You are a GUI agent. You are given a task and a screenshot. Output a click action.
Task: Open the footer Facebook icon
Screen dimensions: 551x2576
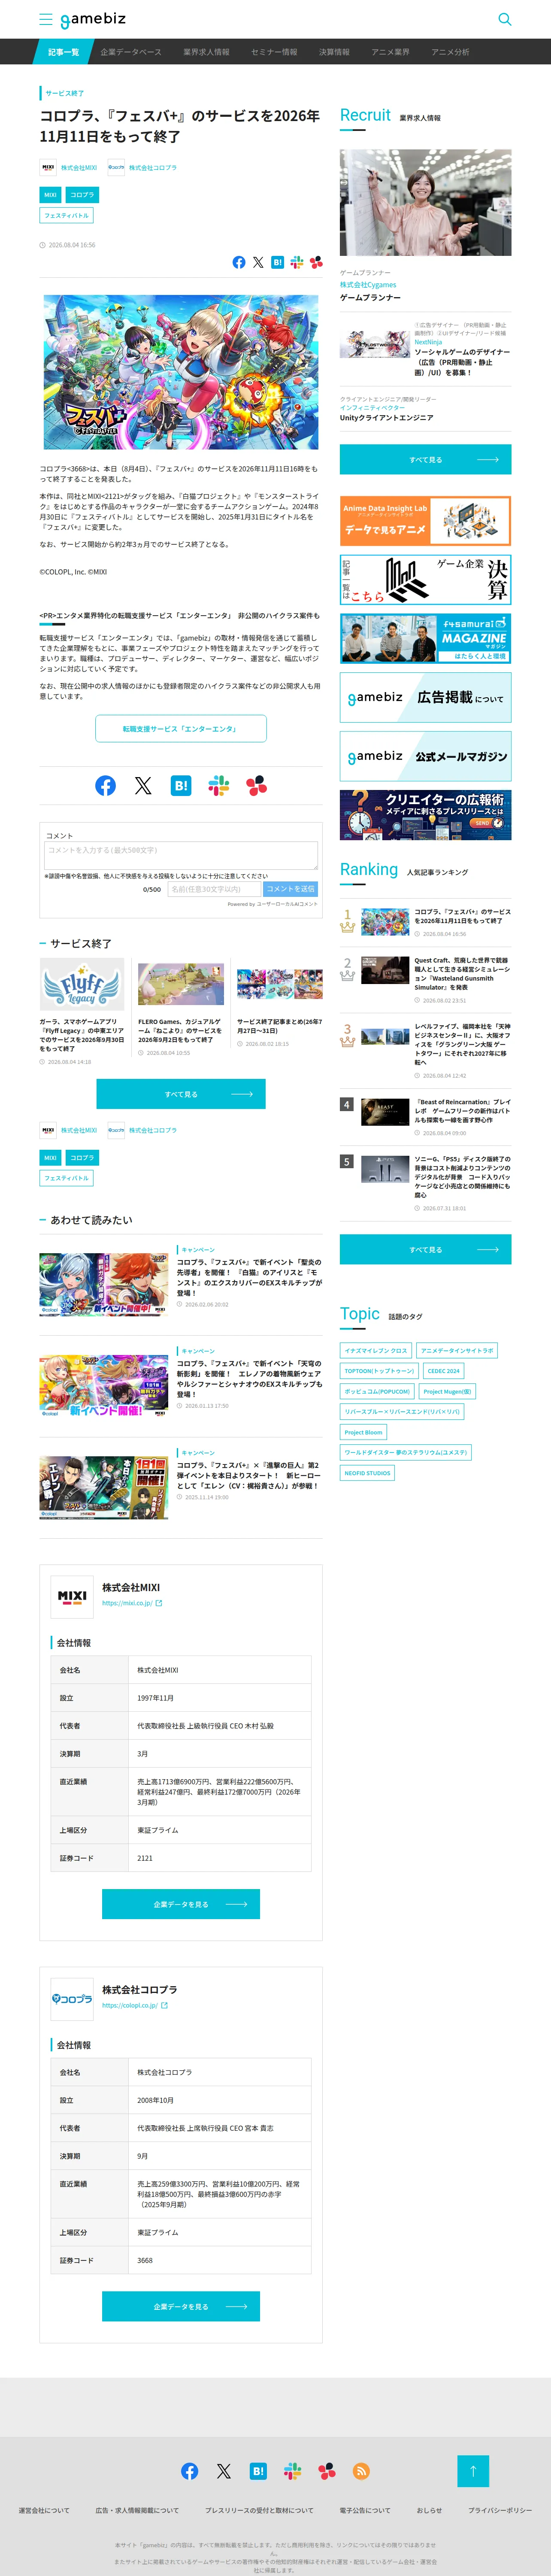pyautogui.click(x=189, y=2471)
